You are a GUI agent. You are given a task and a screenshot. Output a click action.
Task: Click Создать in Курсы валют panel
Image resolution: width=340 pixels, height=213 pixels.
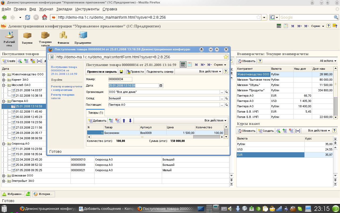(266, 131)
